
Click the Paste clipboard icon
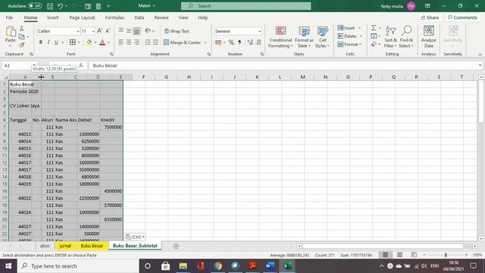tap(11, 31)
